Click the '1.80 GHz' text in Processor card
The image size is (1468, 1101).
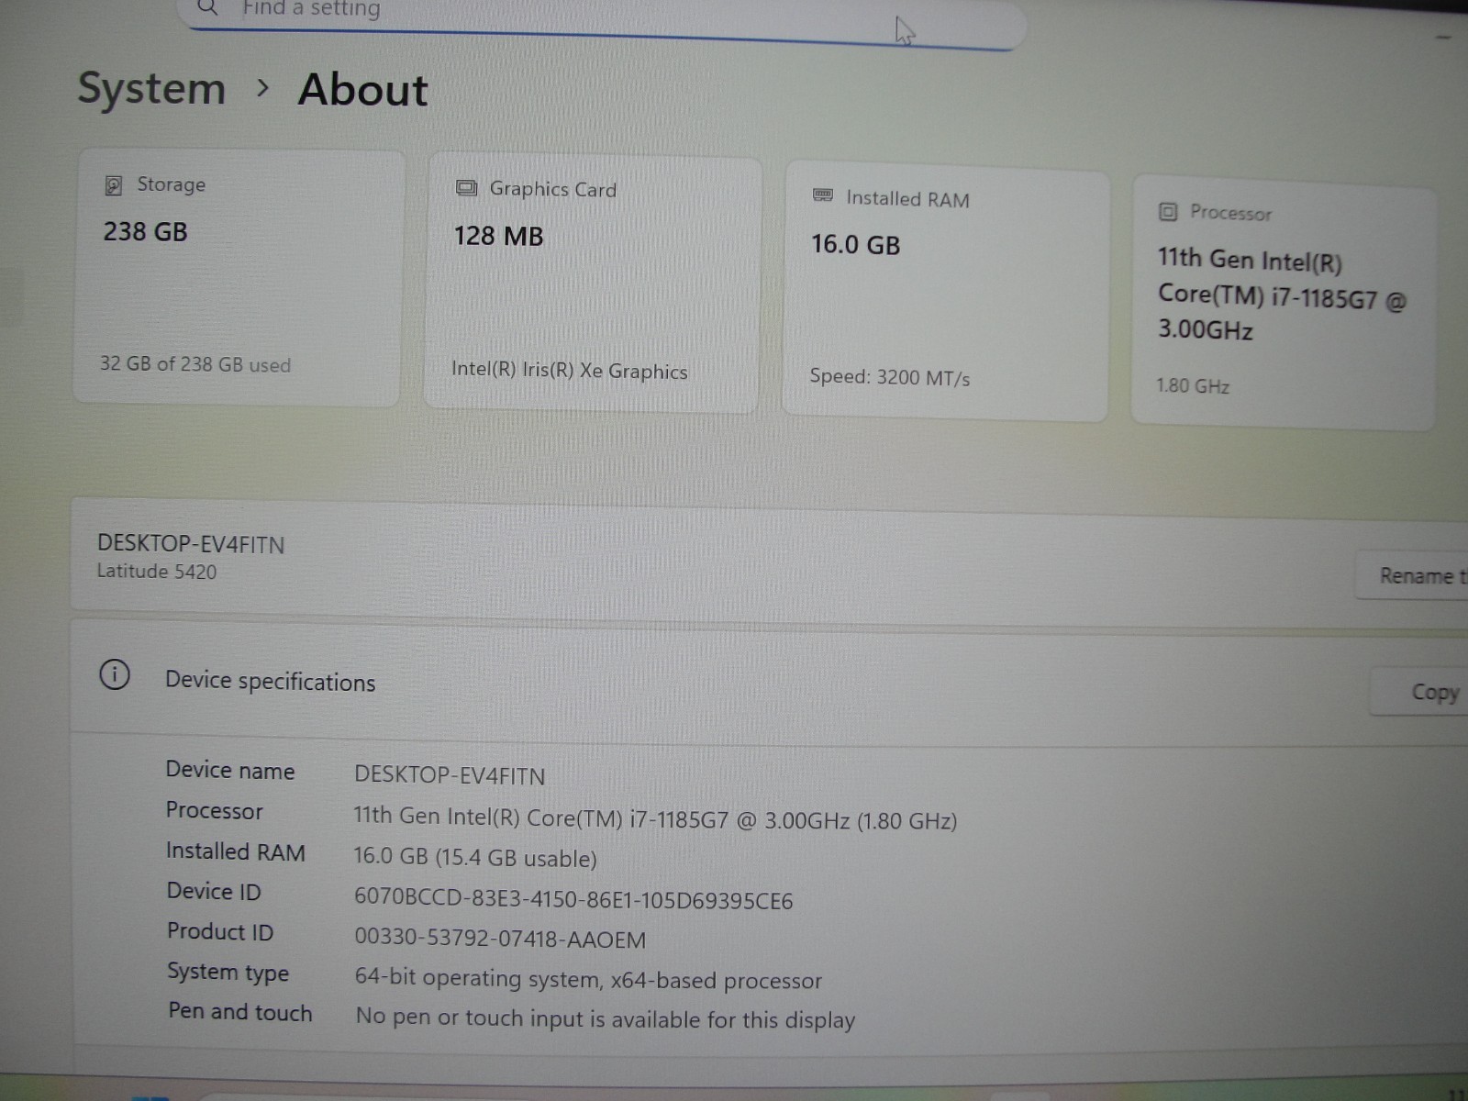[1193, 386]
